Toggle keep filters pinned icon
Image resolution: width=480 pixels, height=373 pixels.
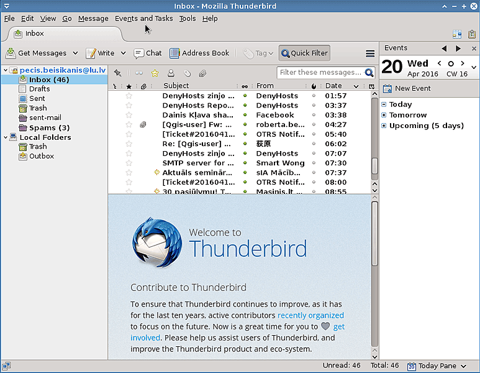(117, 73)
